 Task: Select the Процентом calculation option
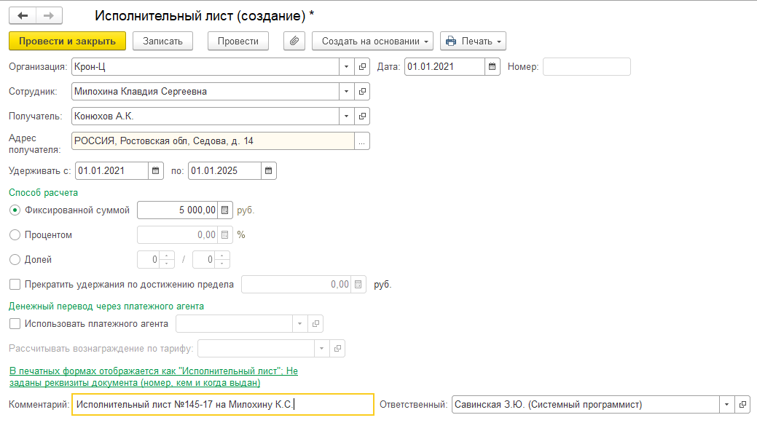(x=15, y=235)
